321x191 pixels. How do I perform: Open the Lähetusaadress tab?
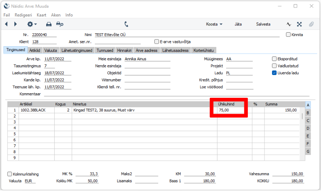coord(175,50)
